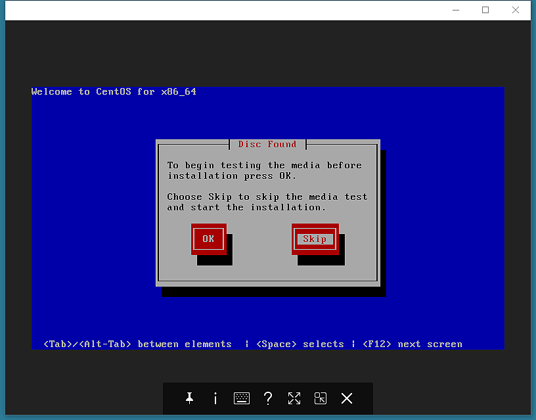536x420 pixels.
Task: Click the "Disc Found" dialog title
Action: click(x=267, y=145)
